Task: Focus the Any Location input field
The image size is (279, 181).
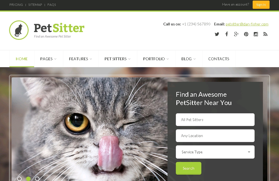Action: [215, 136]
